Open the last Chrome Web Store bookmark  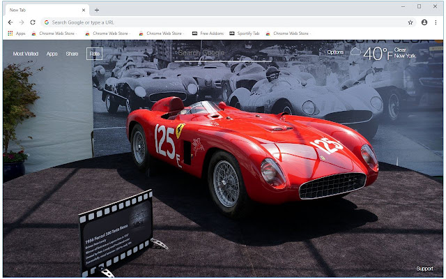coord(288,33)
